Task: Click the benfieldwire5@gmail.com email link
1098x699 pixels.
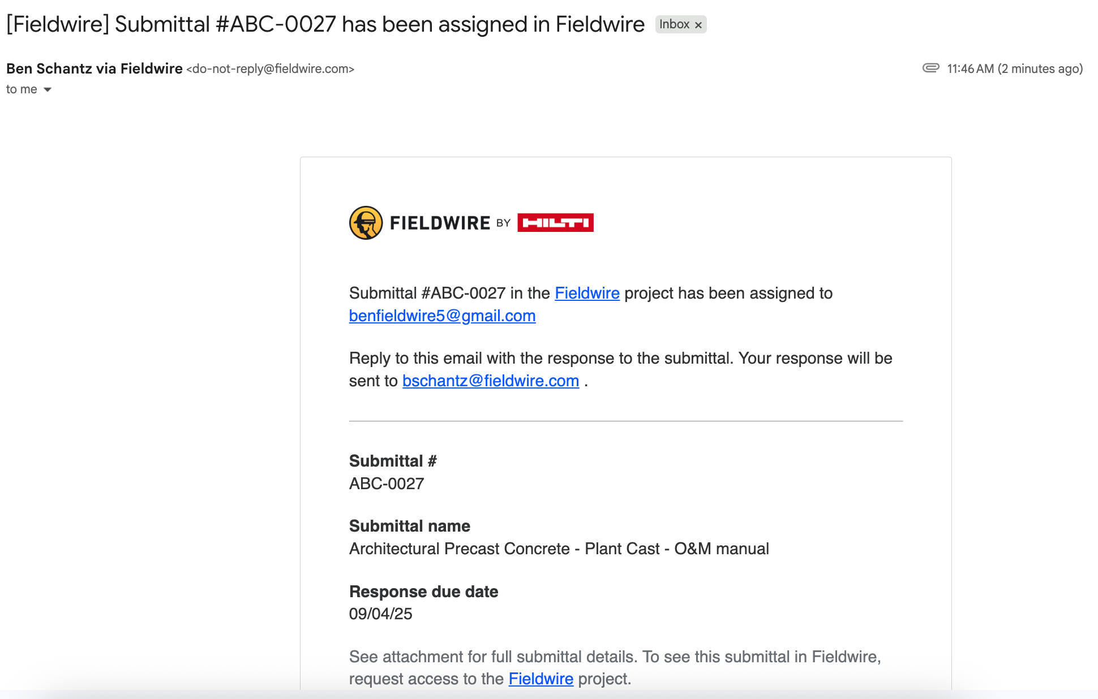Action: (442, 316)
